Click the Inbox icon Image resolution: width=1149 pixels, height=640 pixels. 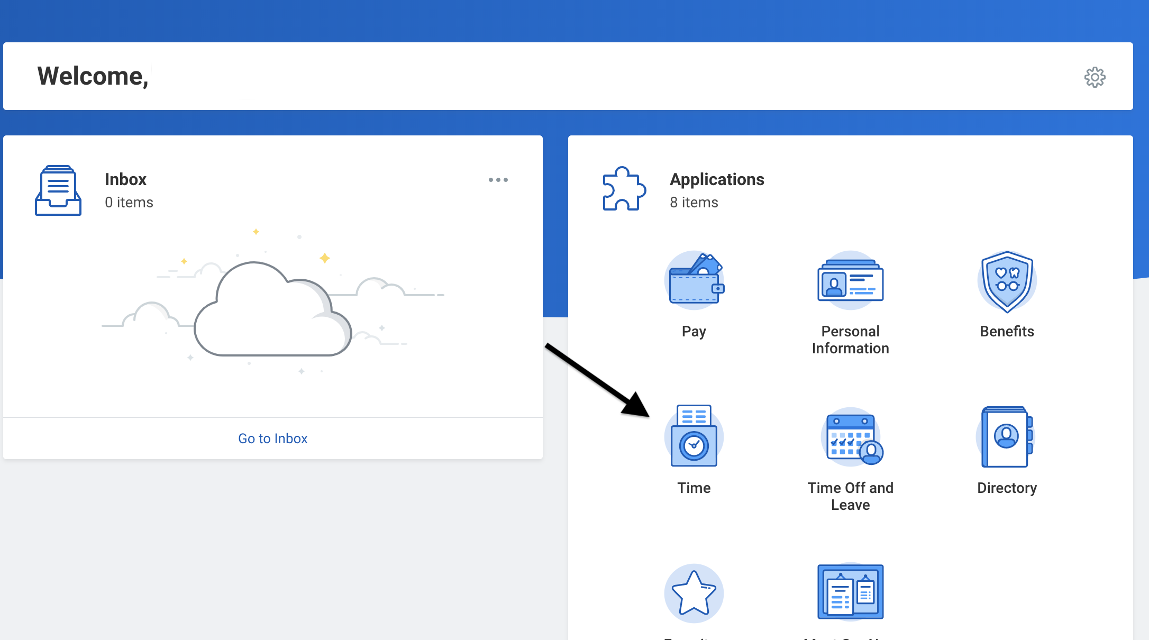[x=59, y=188]
